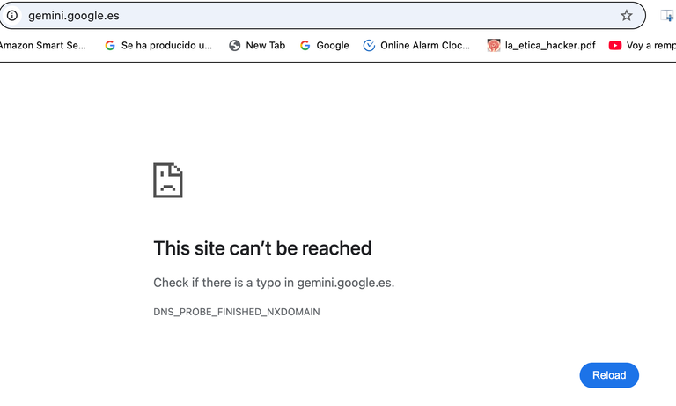Click the site information icon in address bar
The height and width of the screenshot is (406, 676).
(12, 16)
